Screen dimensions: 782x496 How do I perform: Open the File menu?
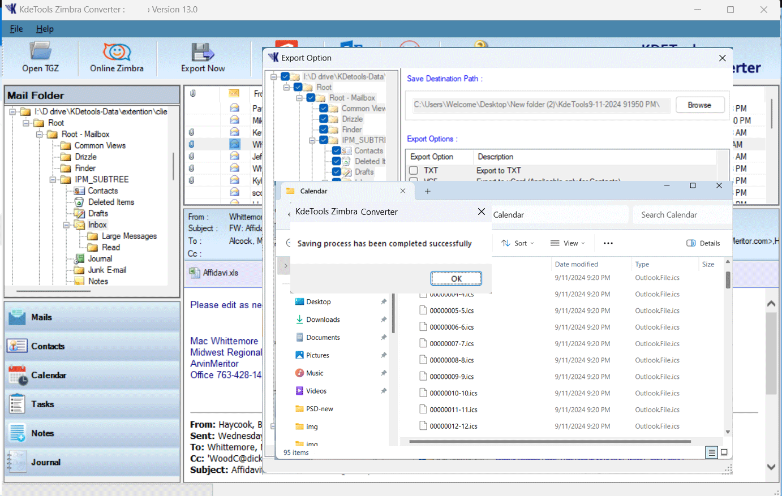(x=16, y=29)
